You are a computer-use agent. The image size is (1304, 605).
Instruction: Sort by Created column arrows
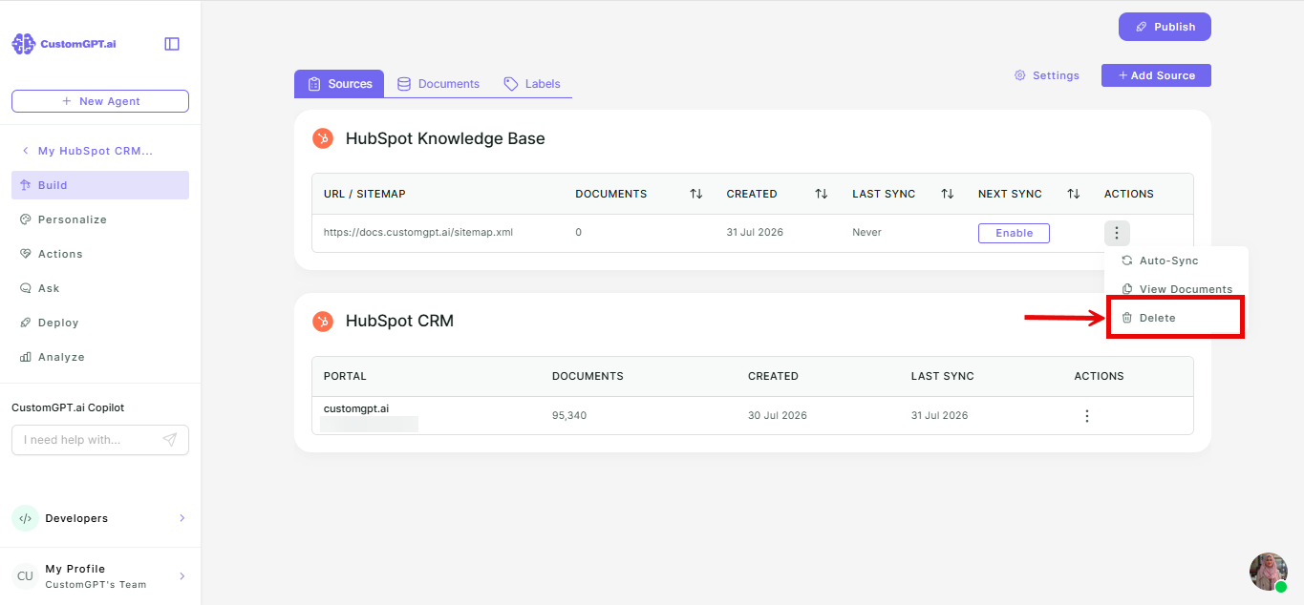coord(821,194)
